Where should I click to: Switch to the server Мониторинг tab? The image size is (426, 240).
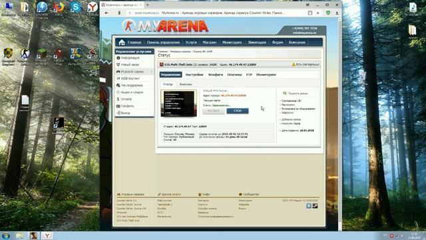coord(266,75)
